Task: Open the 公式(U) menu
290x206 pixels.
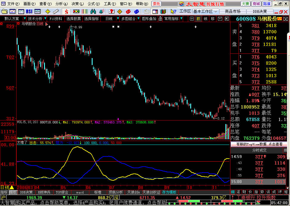Action: (94, 4)
